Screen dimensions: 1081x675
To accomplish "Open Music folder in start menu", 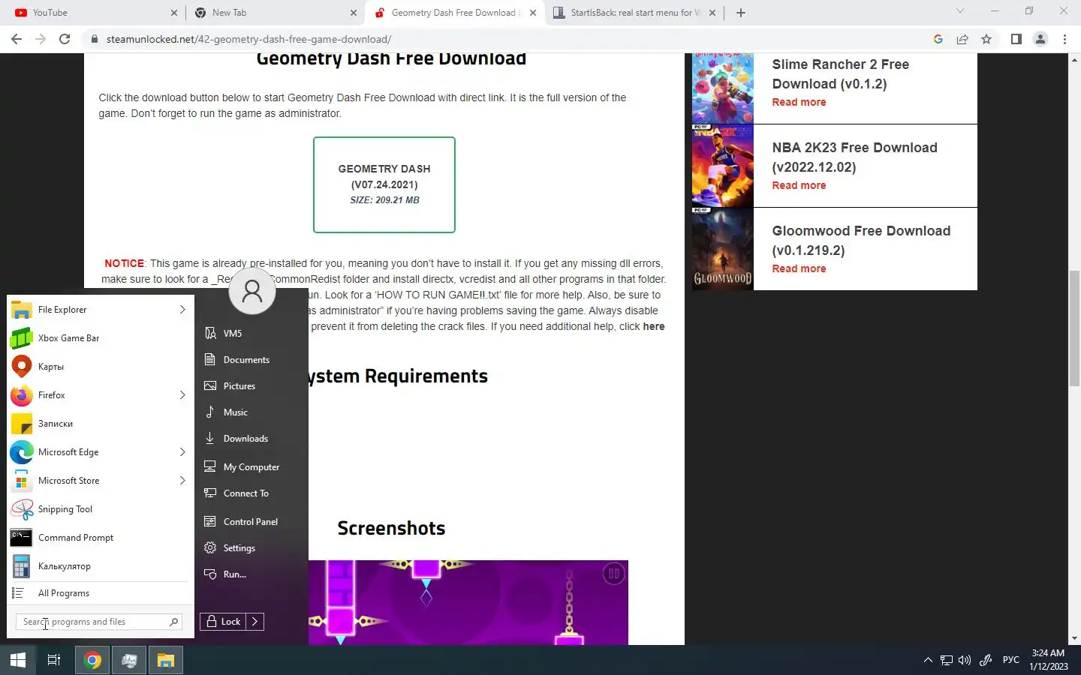I will tap(251, 412).
